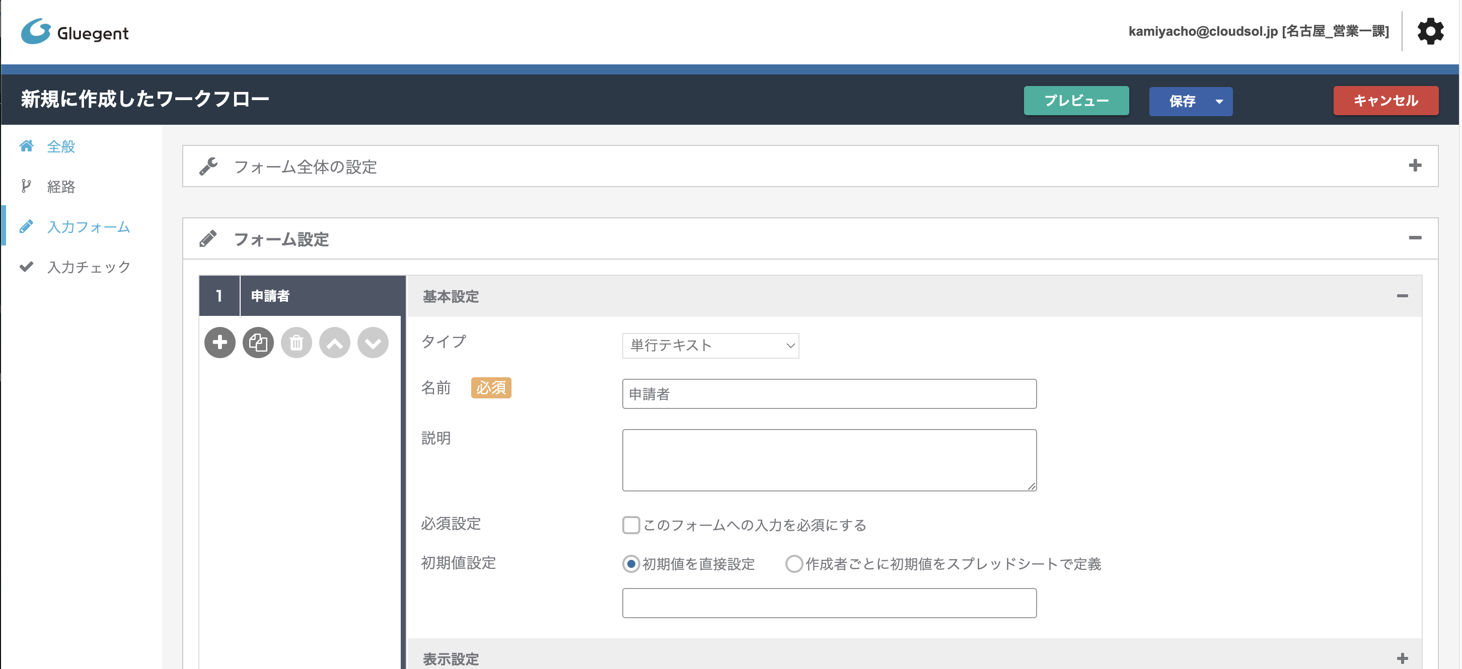Move form item up with arrow icon
This screenshot has height=669, width=1462.
pos(335,343)
